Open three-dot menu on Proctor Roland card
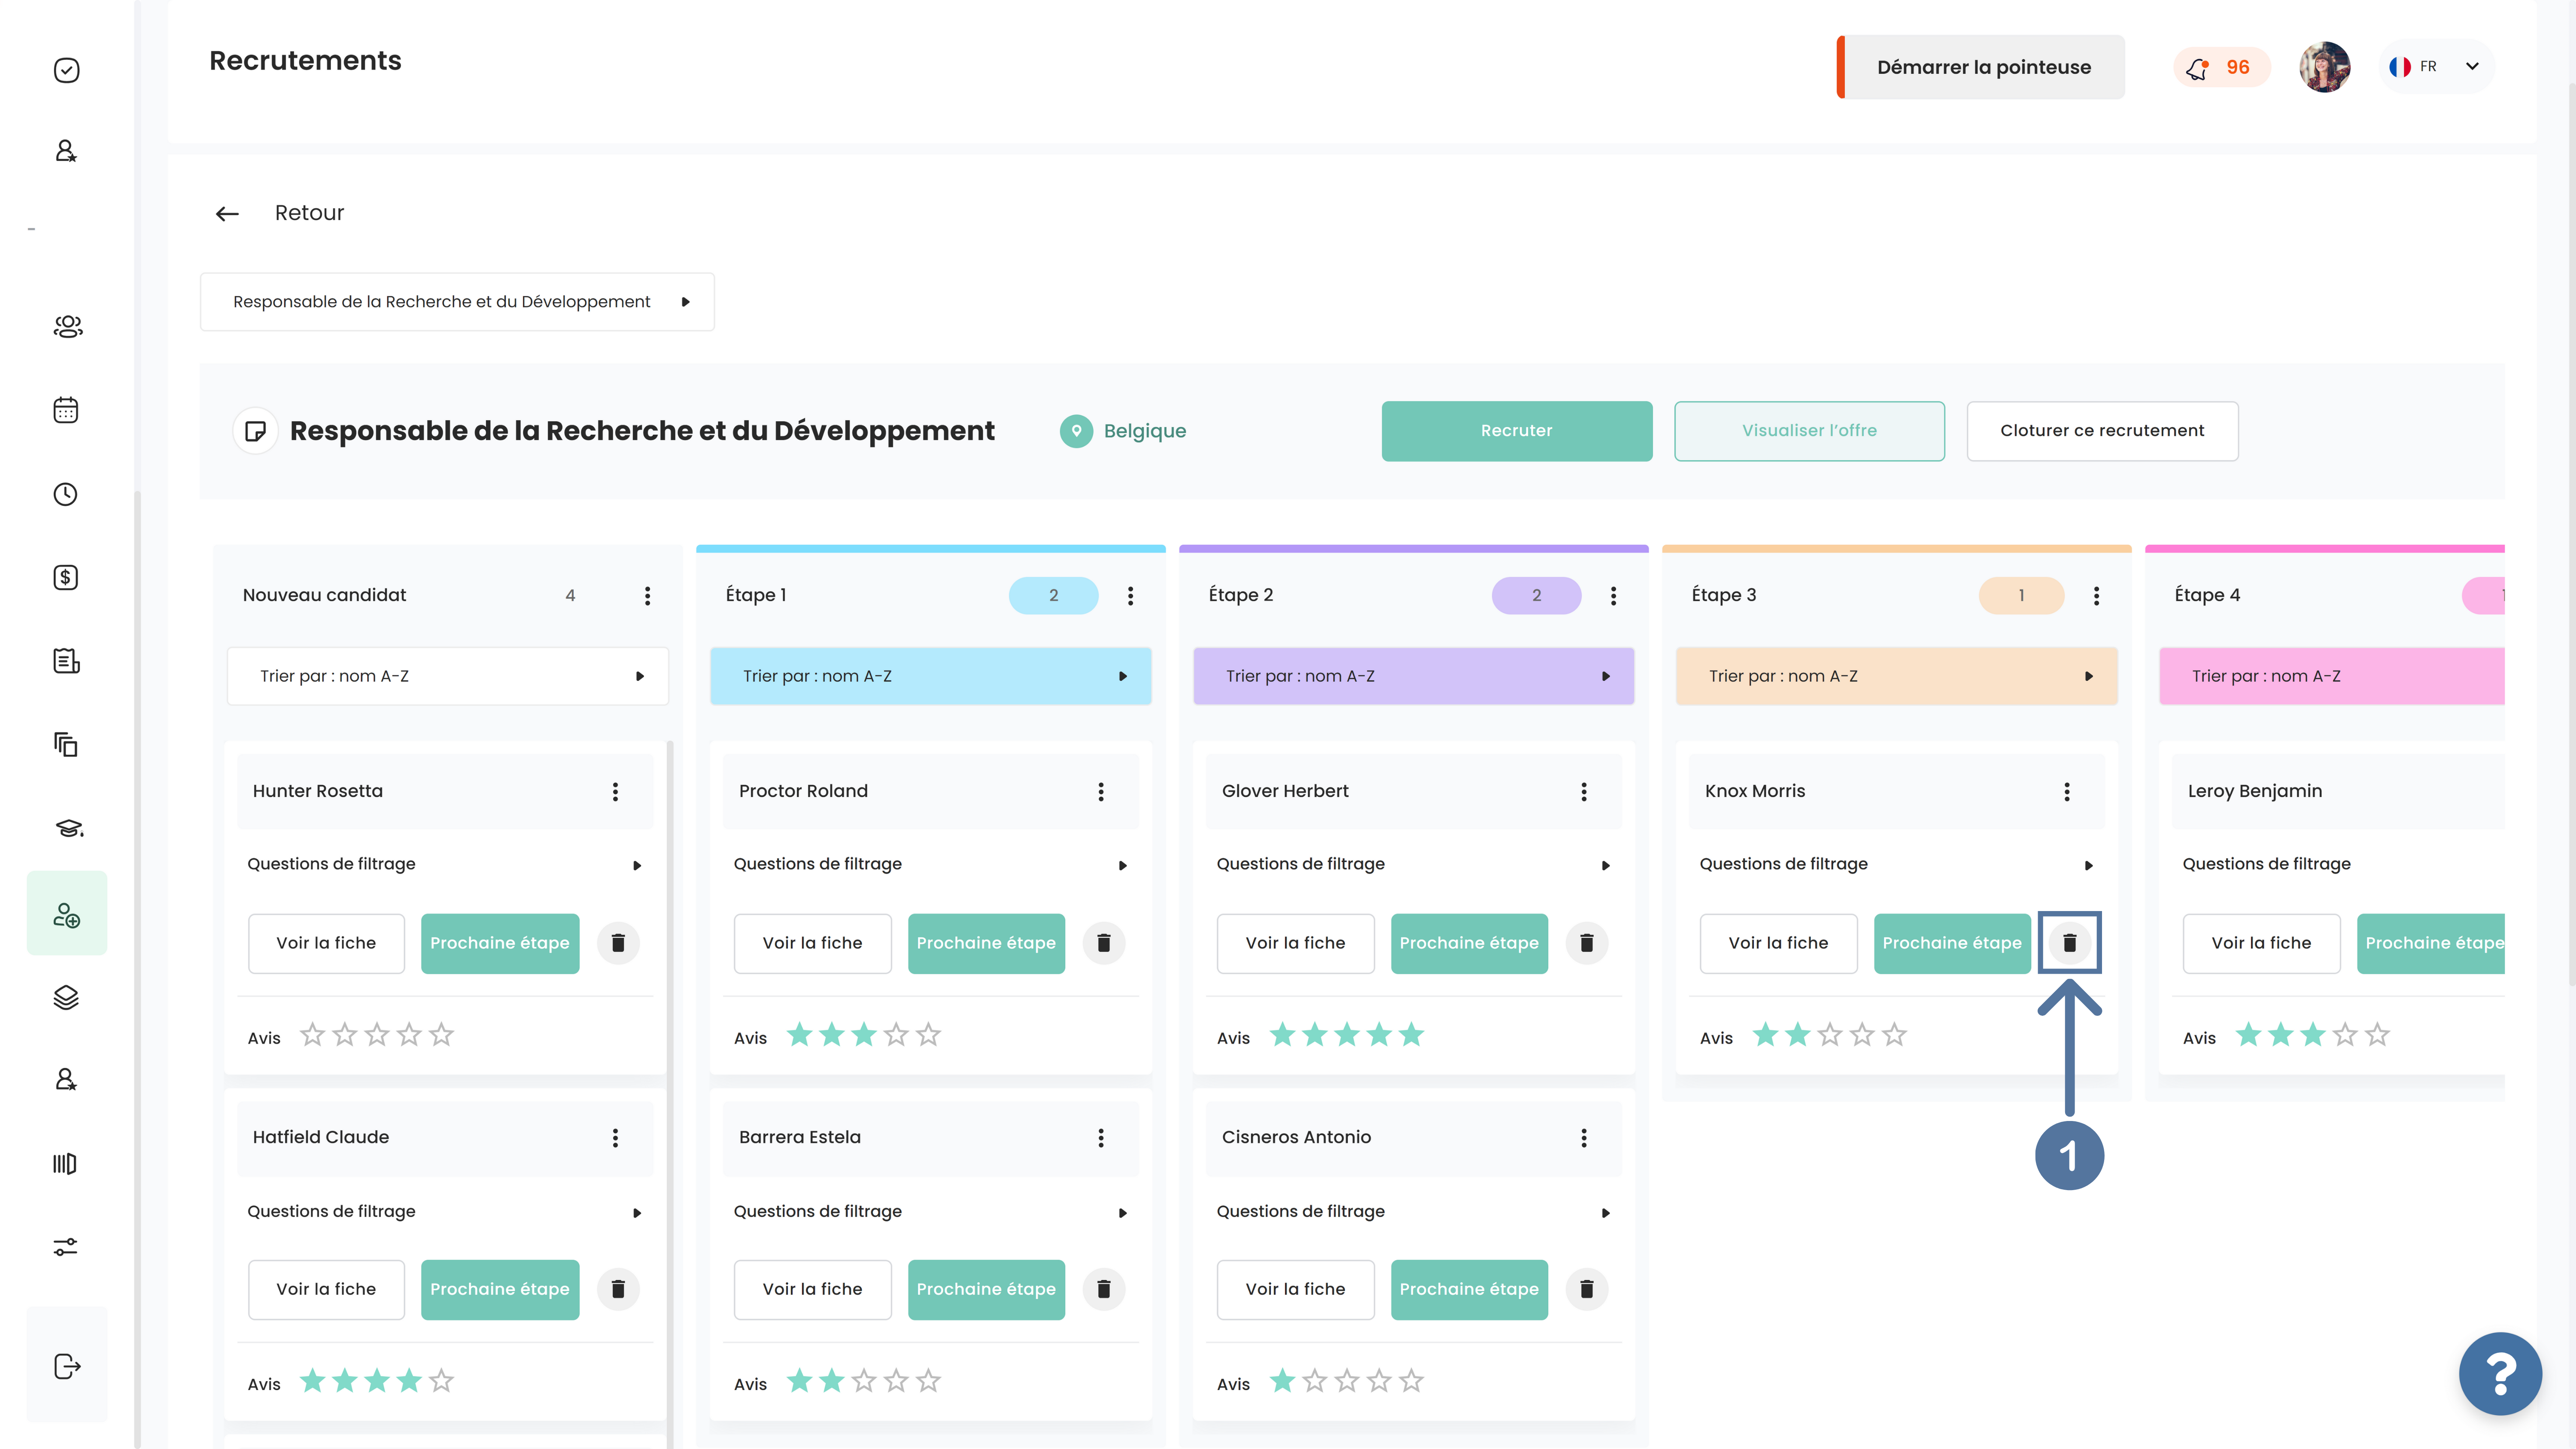Screen dimensions: 2576x1449 pos(1101,792)
